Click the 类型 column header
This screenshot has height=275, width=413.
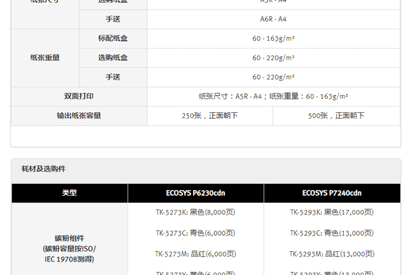tap(69, 193)
